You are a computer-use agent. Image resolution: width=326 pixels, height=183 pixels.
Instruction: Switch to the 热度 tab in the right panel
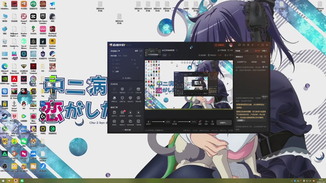[258, 51]
